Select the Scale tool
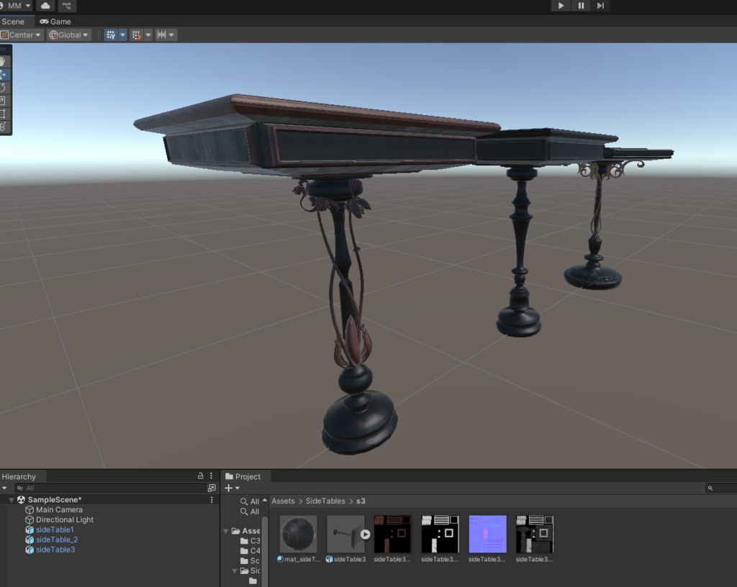This screenshot has height=587, width=737. coord(4,101)
